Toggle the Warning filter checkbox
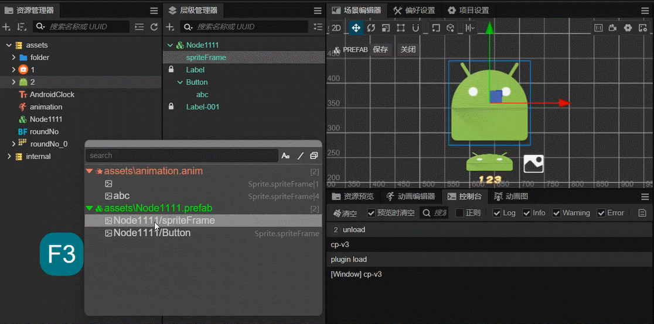The width and height of the screenshot is (654, 324). 556,213
